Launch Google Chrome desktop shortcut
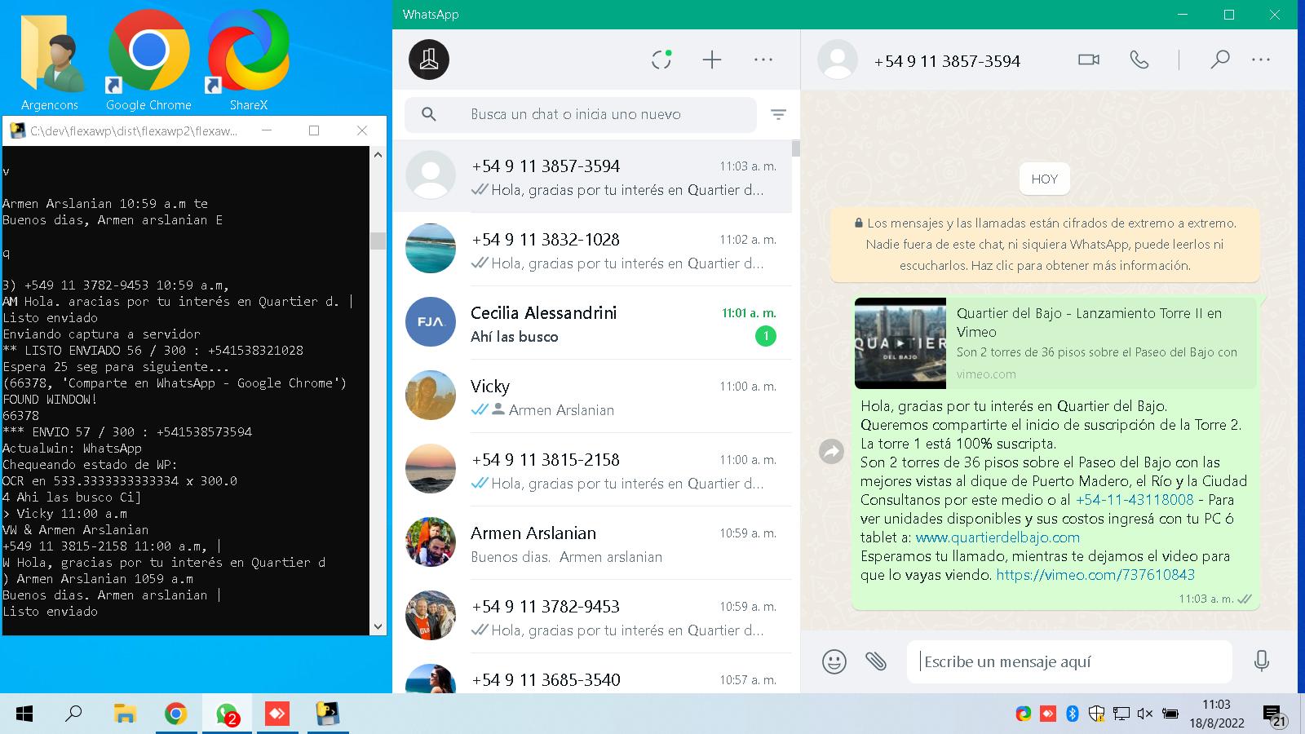1305x734 pixels. (x=148, y=61)
